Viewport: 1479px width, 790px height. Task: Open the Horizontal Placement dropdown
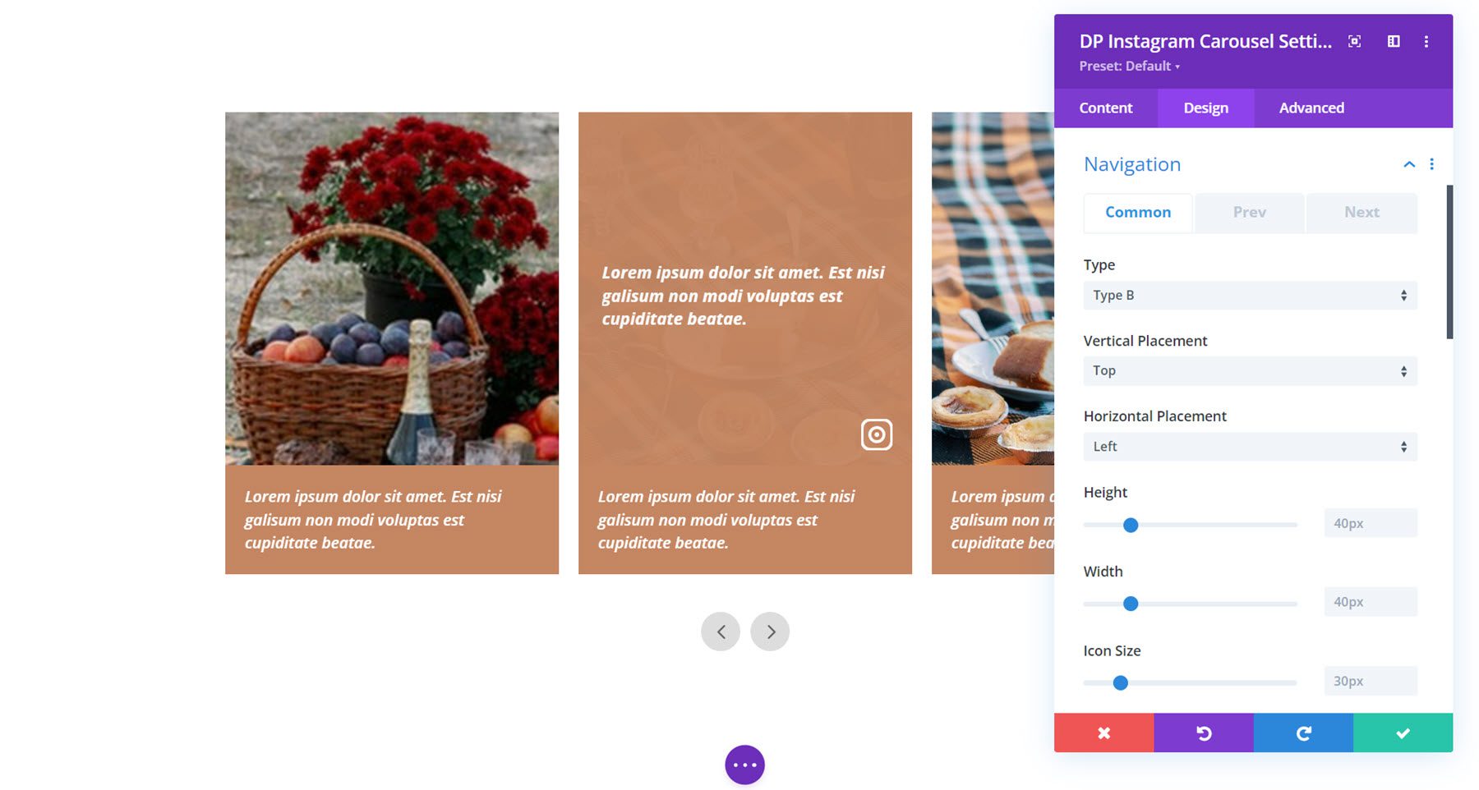(x=1249, y=446)
